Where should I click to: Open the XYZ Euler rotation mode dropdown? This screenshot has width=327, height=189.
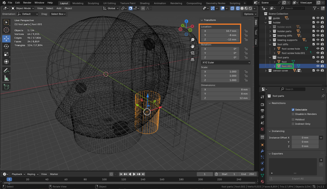[x=226, y=63]
